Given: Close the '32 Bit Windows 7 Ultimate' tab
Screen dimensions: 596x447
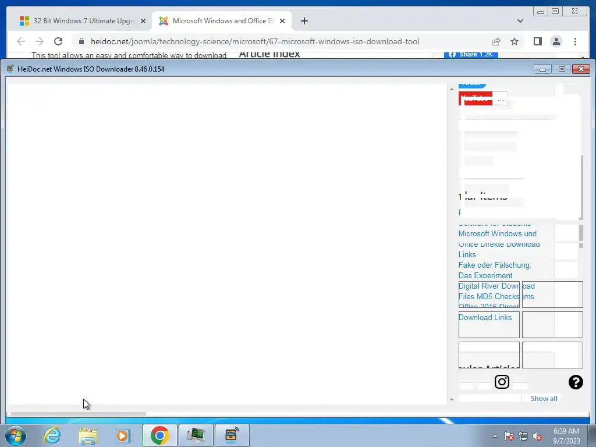Looking at the screenshot, I should coord(143,21).
